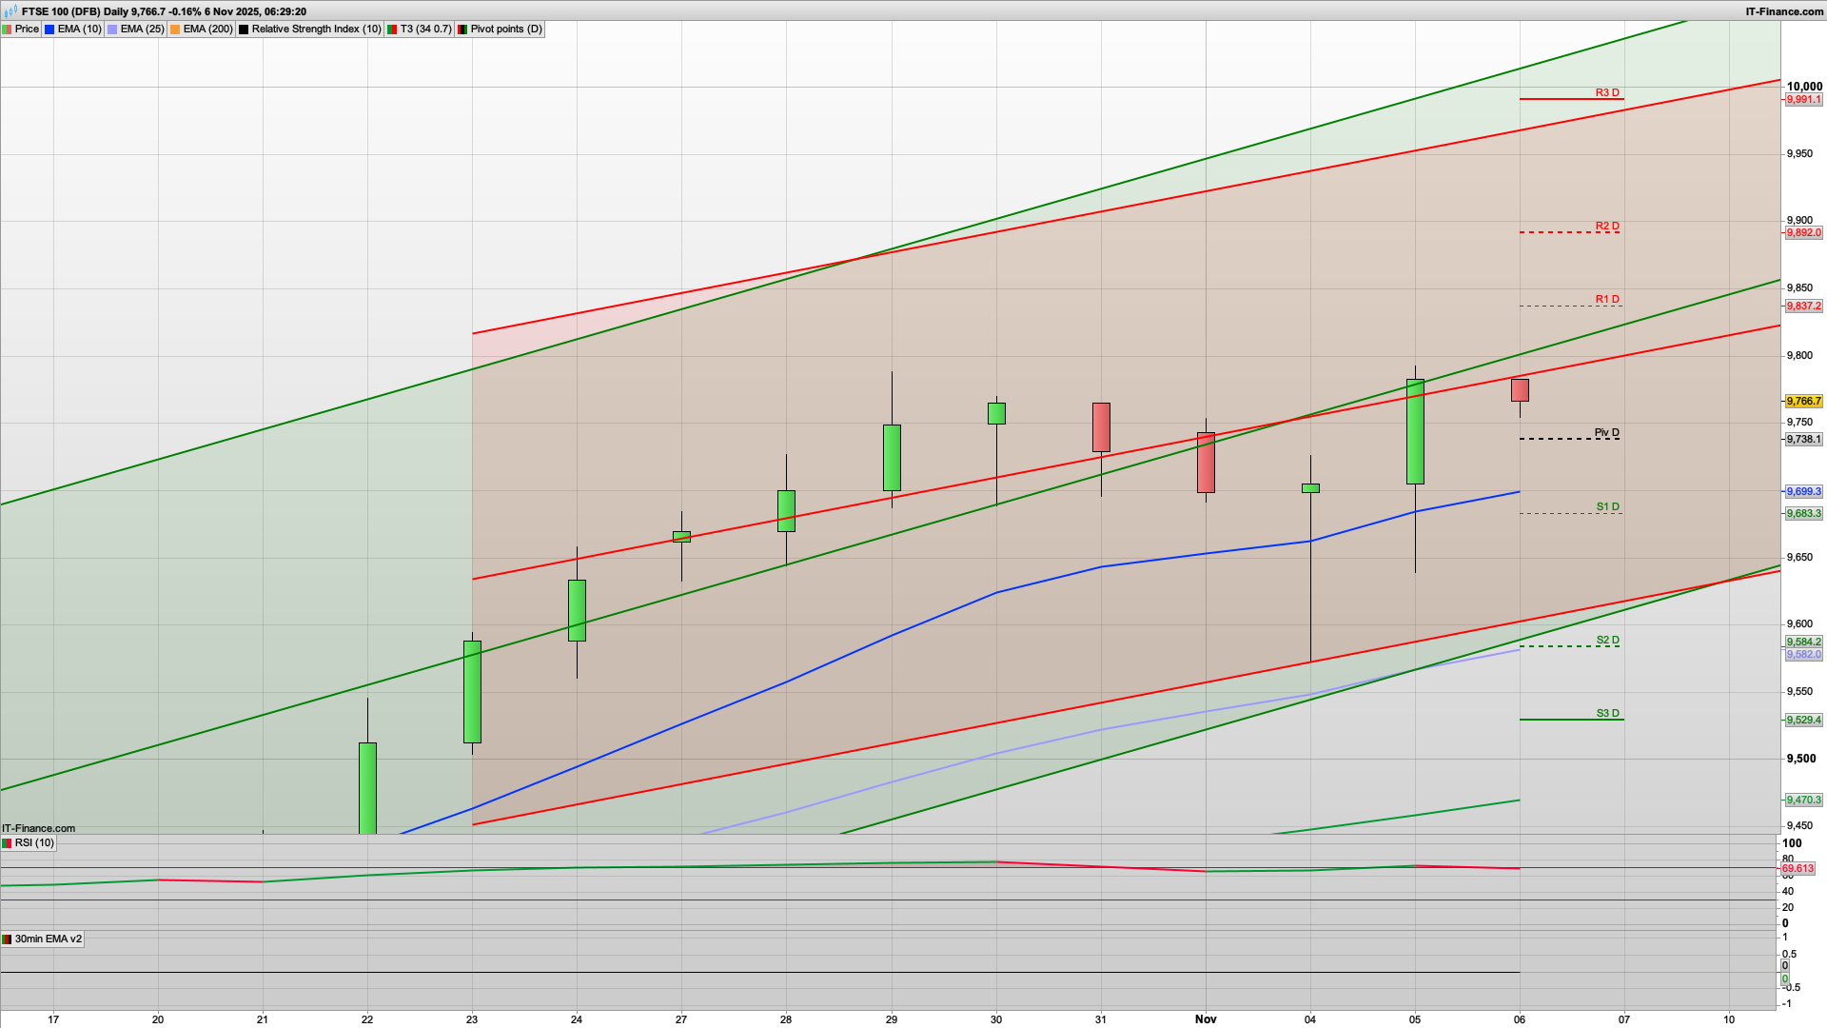This screenshot has width=1827, height=1028.
Task: Click the Price candlestick color swatch in legend
Action: (x=9, y=29)
